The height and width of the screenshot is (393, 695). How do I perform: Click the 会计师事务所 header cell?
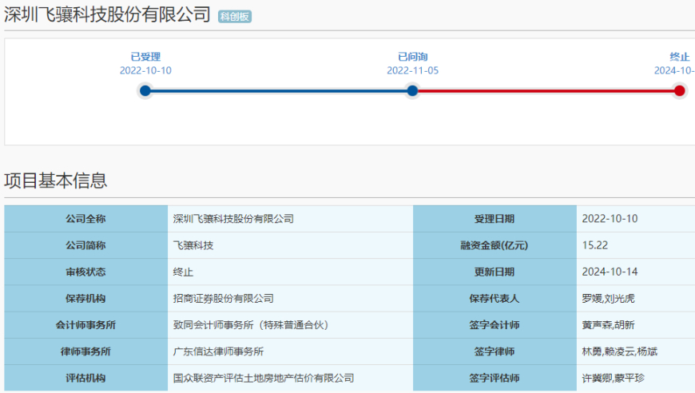coord(86,325)
